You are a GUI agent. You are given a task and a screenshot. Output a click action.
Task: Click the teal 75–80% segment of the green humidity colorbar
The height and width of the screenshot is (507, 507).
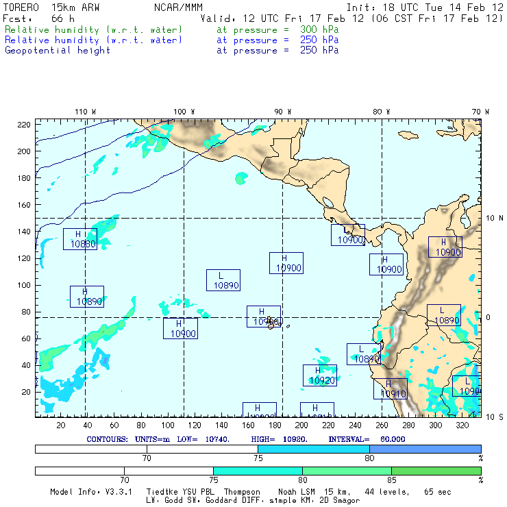pos(258,471)
